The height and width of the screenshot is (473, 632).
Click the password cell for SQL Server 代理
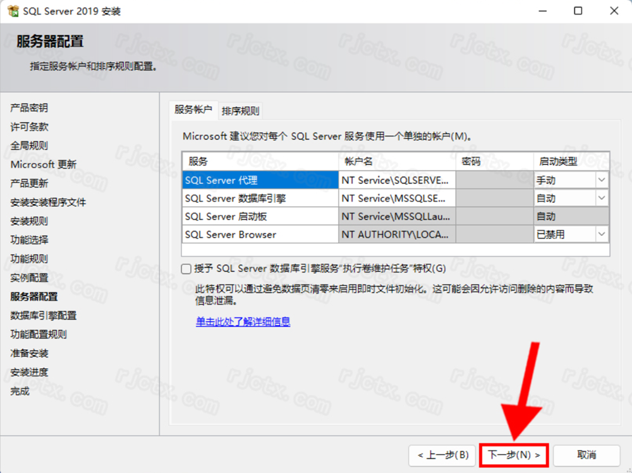494,180
